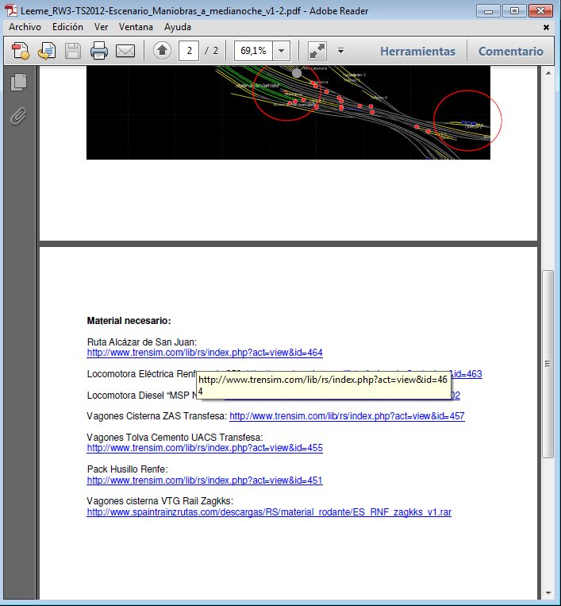Click the vertical scrollbar thumb
561x606 pixels.
[x=548, y=364]
